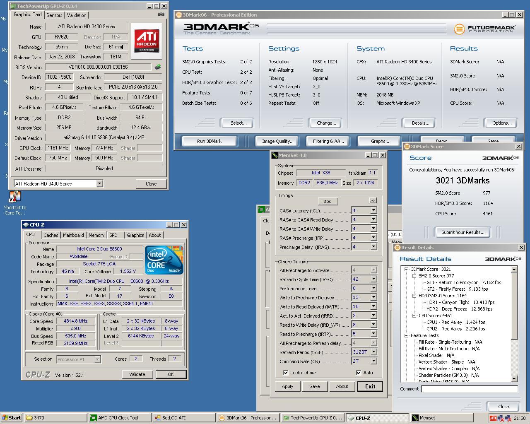
Task: Collapse the Feature Tests tree node
Action: pos(407,335)
